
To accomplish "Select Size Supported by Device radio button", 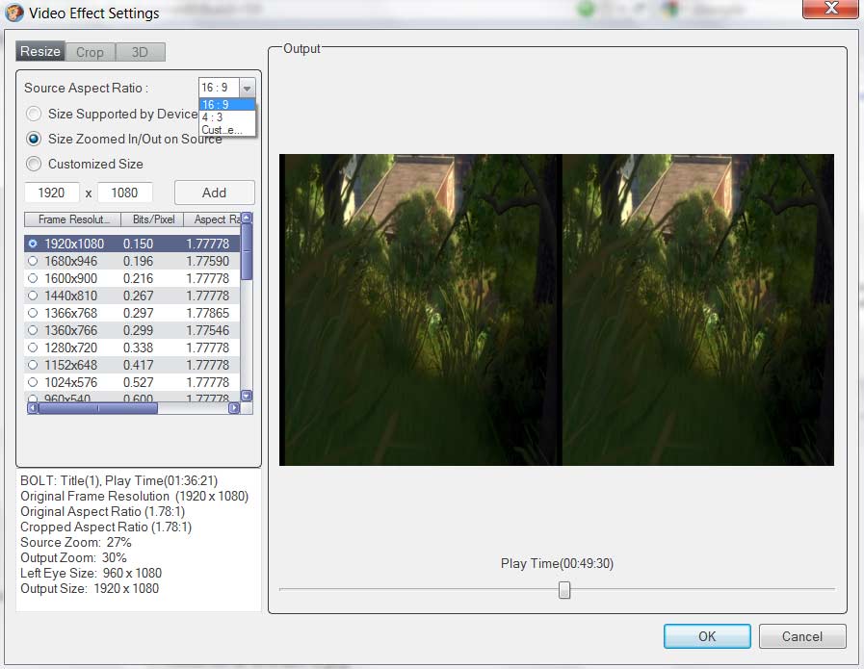I will (x=34, y=114).
